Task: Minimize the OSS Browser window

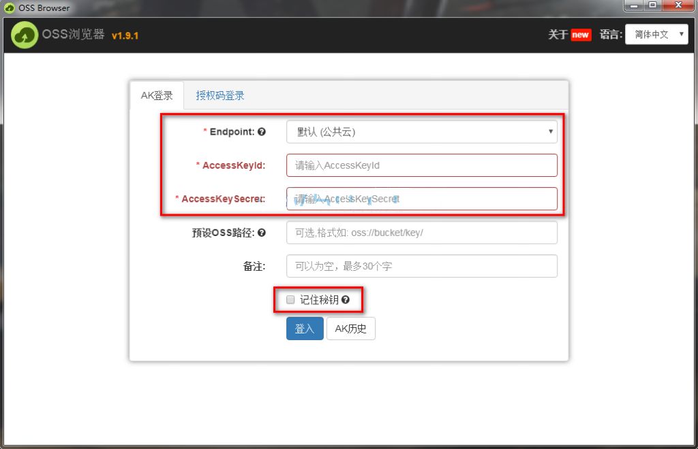Action: pyautogui.click(x=634, y=5)
